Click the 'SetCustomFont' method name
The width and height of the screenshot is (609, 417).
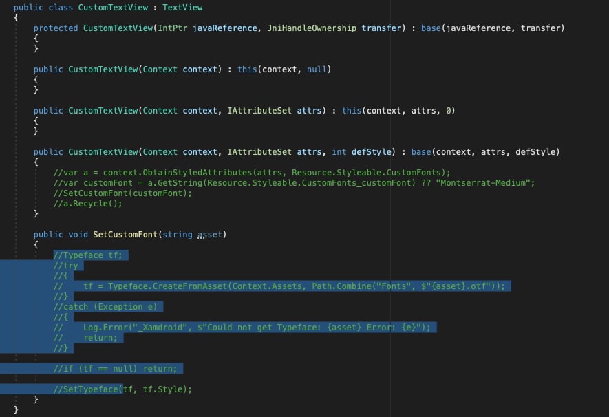click(x=125, y=235)
